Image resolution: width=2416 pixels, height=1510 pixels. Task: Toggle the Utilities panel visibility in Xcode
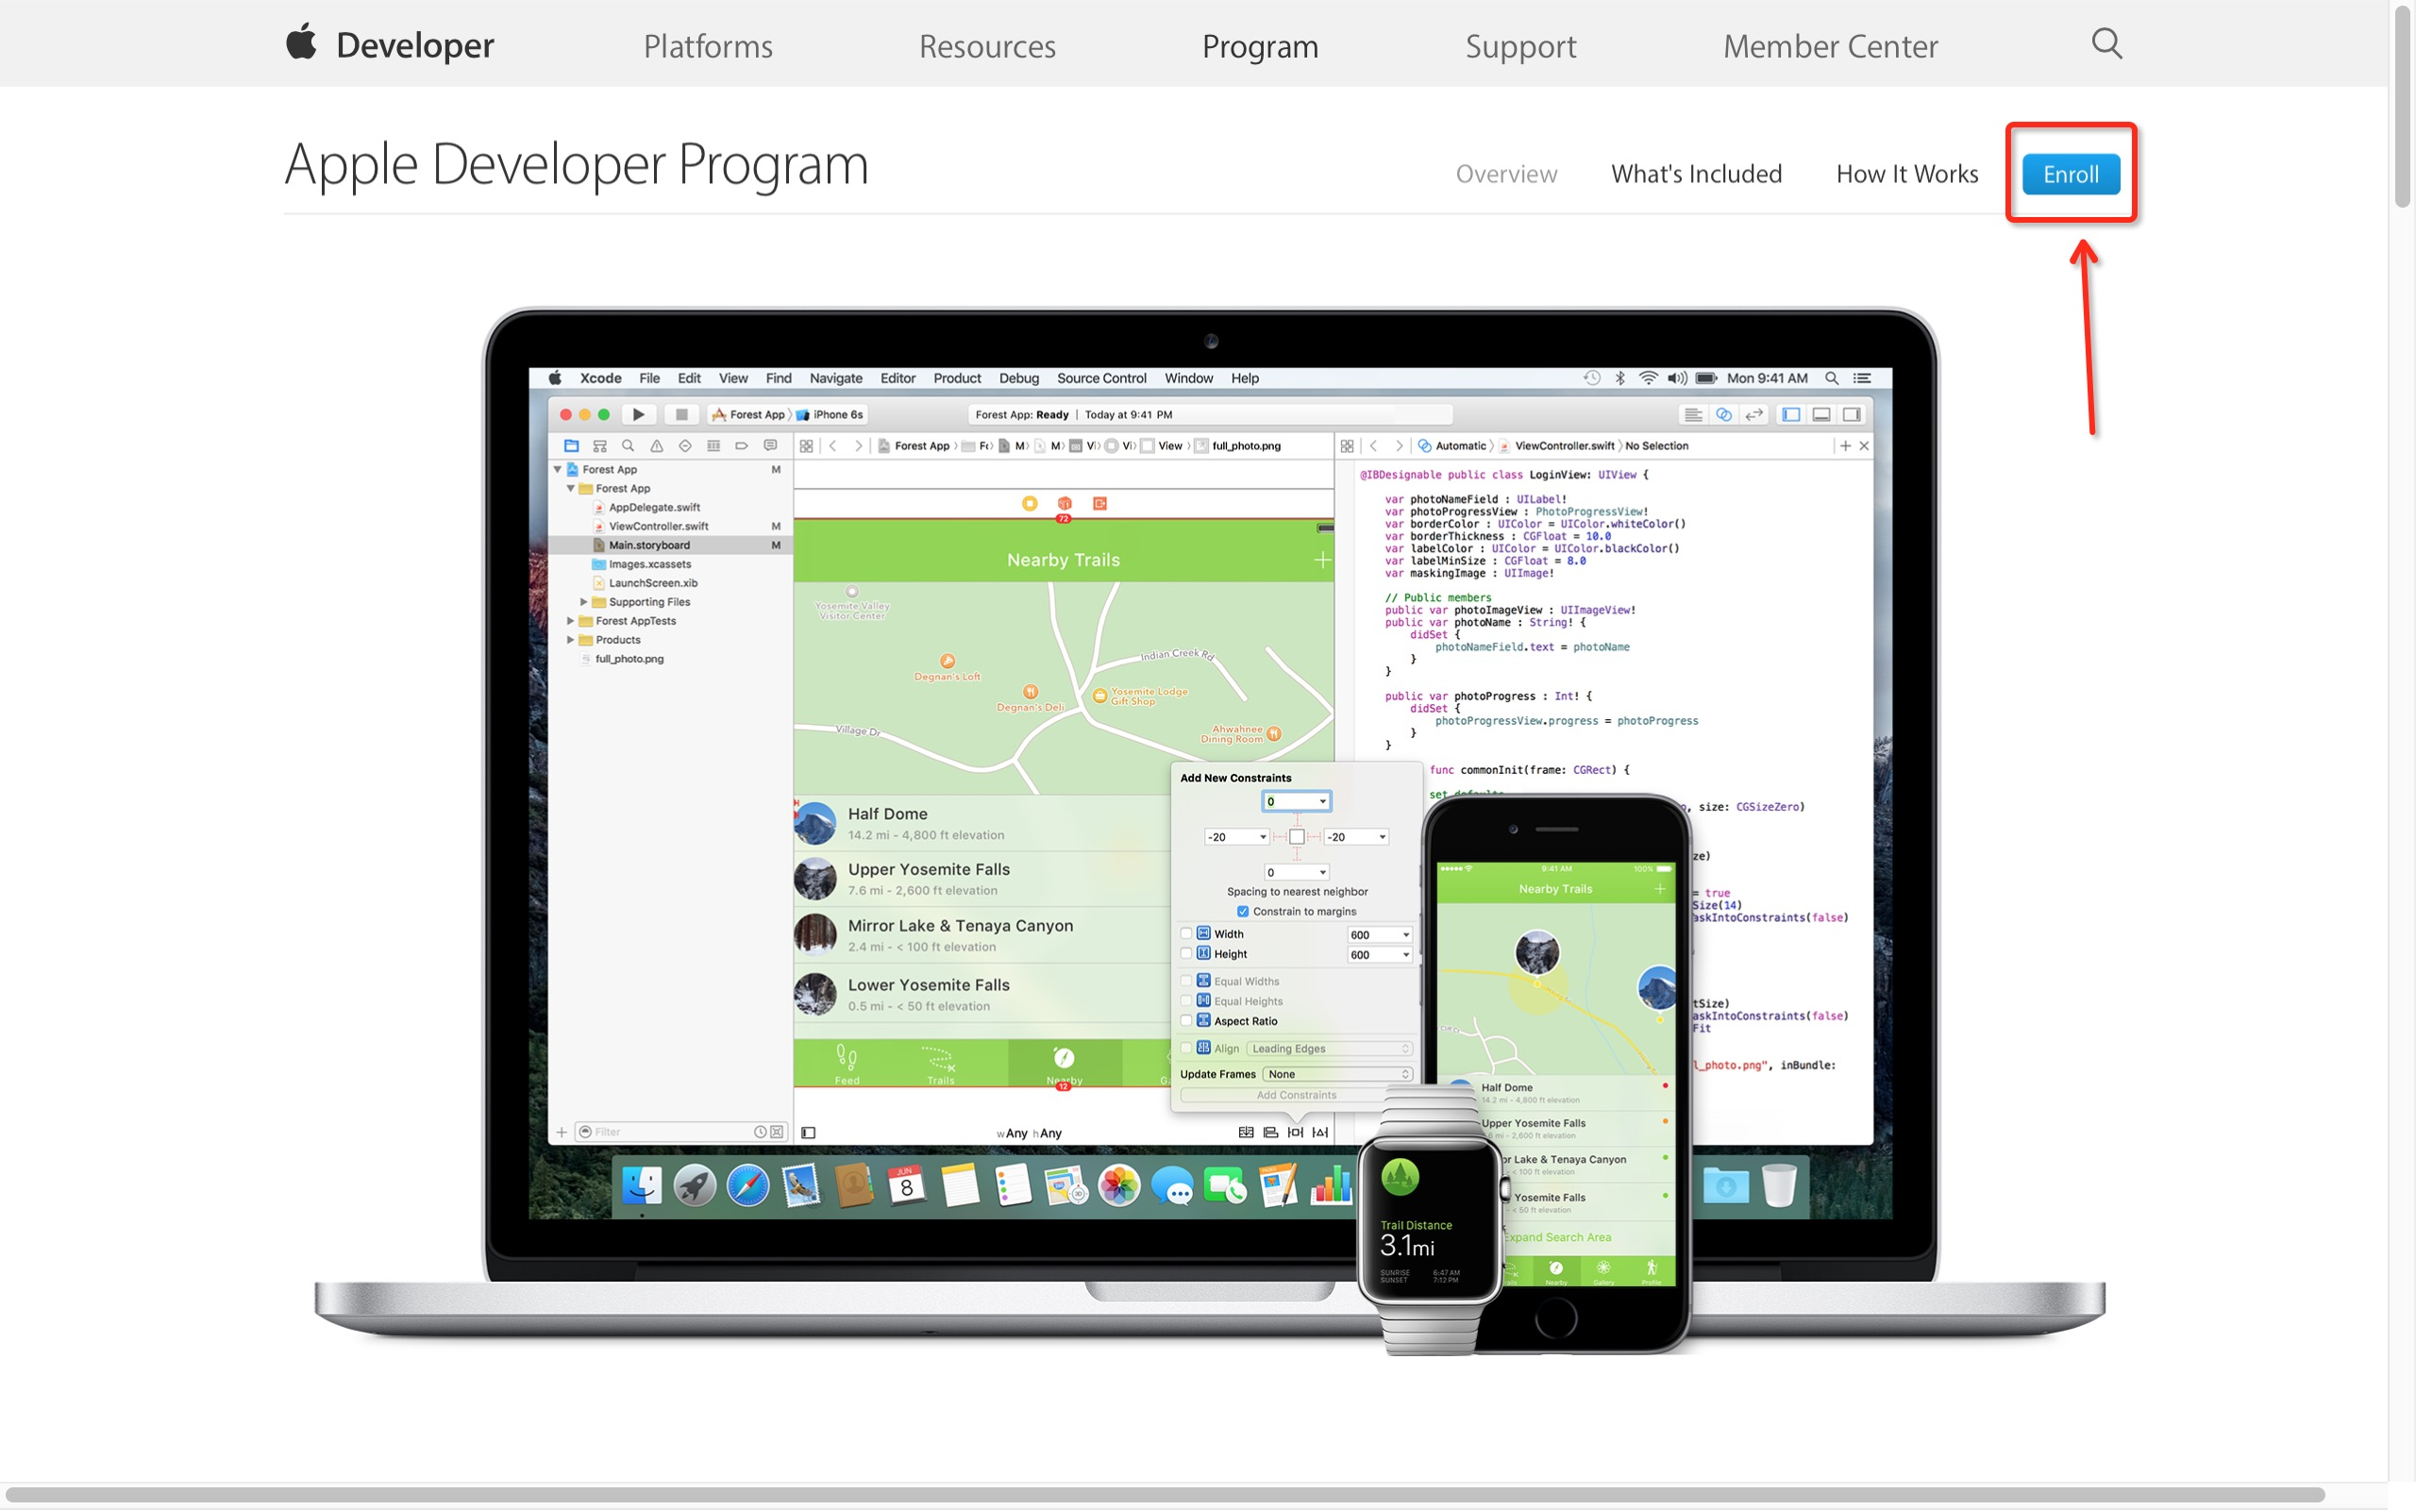click(x=1852, y=414)
